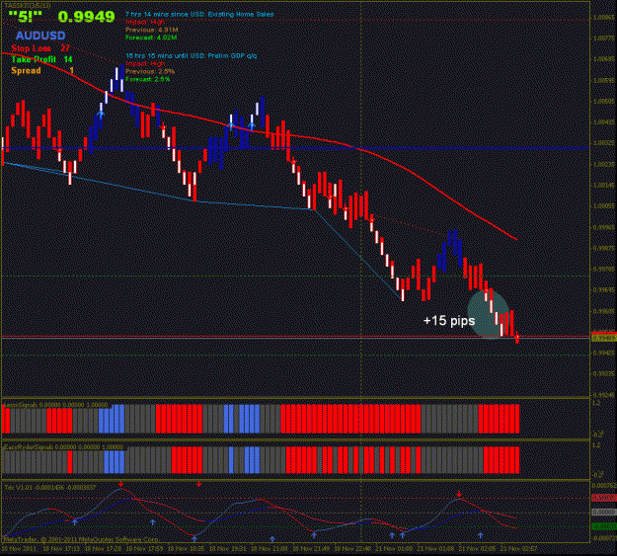The height and width of the screenshot is (556, 617).
Task: Click Forecast: 2.5% news value
Action: [148, 79]
